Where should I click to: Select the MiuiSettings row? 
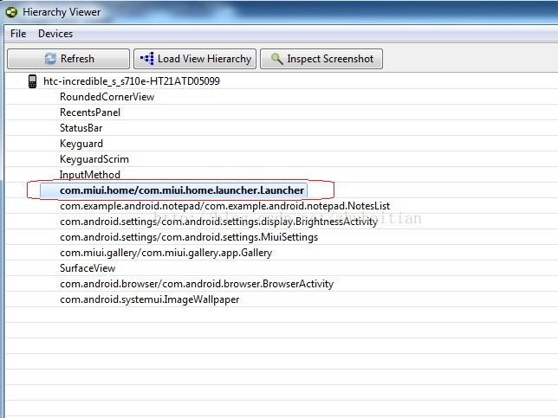189,237
